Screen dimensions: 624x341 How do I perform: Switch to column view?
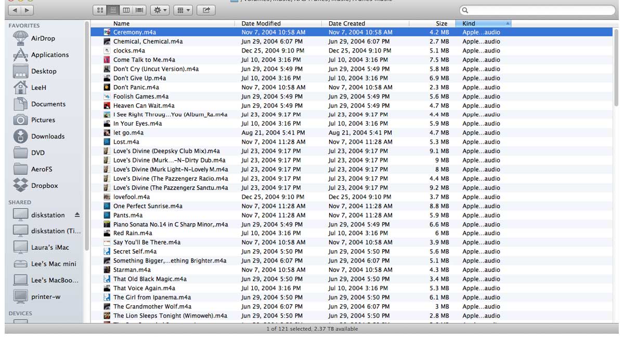click(126, 10)
